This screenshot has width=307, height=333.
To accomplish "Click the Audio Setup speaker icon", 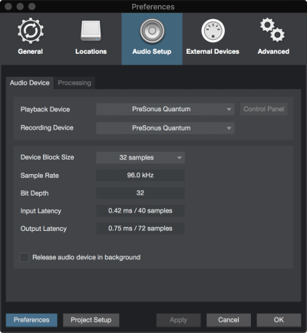I will click(152, 31).
